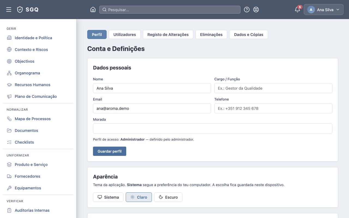The width and height of the screenshot is (349, 218).
Task: Expand the Ana Silva user dropdown chevron
Action: coord(338,10)
